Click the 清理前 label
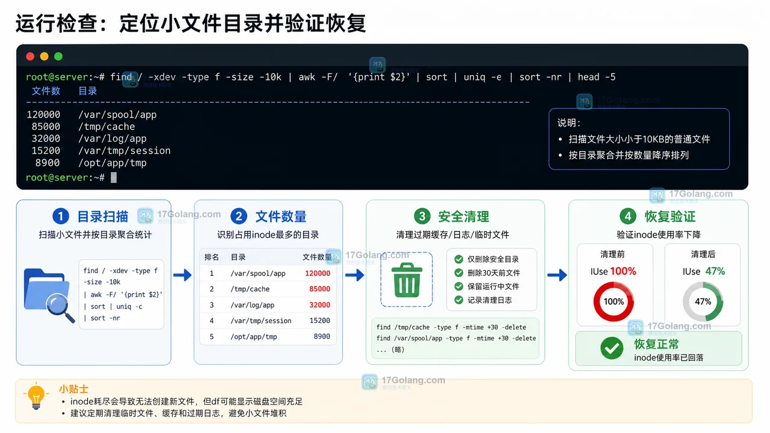Screen dimensions: 770x433 [x=612, y=254]
